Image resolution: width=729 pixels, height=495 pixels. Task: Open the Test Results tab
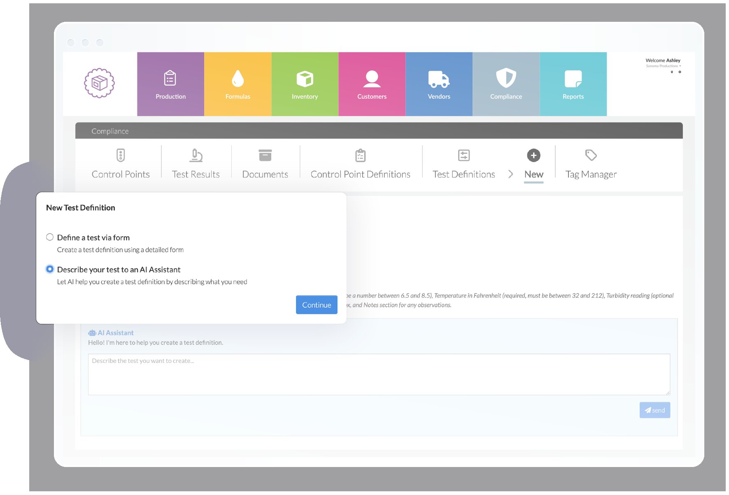pos(196,165)
